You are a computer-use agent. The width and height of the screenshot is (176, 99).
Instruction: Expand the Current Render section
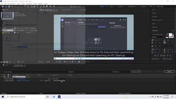tap(2, 72)
